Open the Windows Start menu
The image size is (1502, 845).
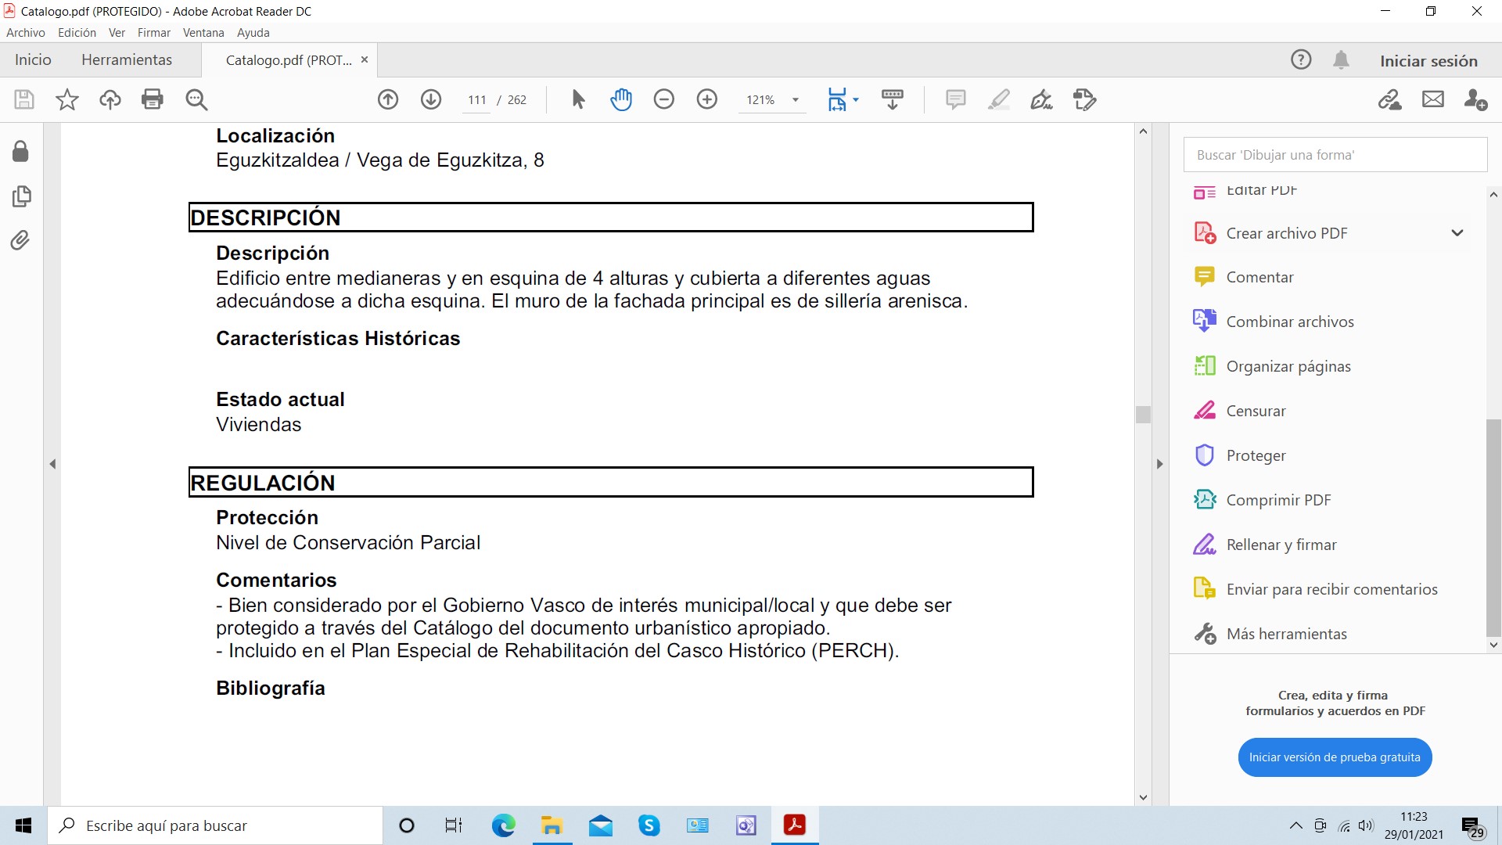tap(23, 825)
